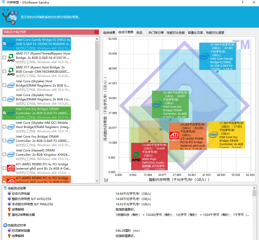This screenshot has width=259, height=240.
Task: Check Skylake 2x 8GB Co... checkbox
Action: [x=5, y=99]
